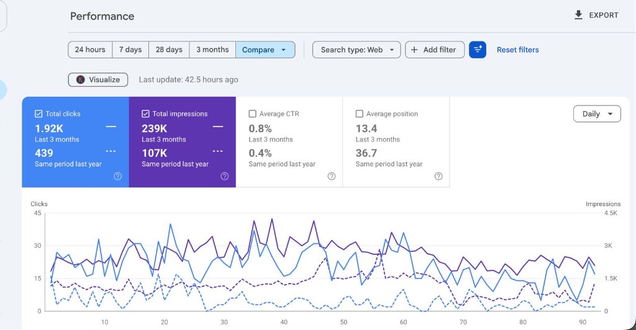Click the 0.4% last year CTR value
This screenshot has width=636, height=330.
click(x=260, y=153)
